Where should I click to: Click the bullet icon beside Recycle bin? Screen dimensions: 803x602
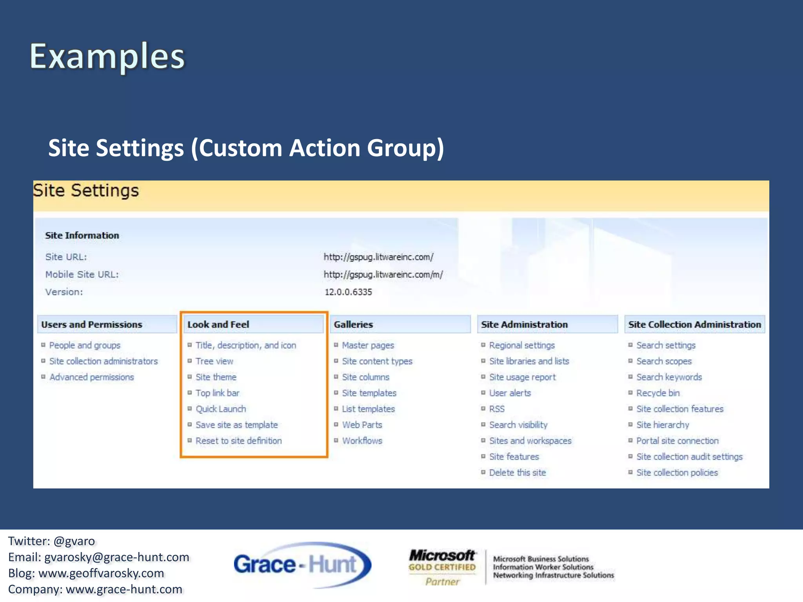point(630,392)
